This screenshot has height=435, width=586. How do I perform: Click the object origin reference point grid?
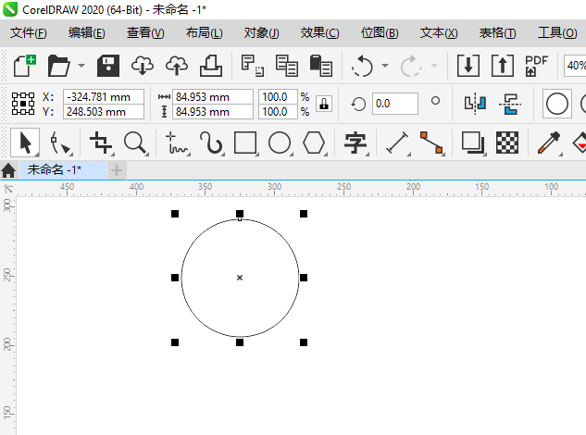click(x=23, y=104)
